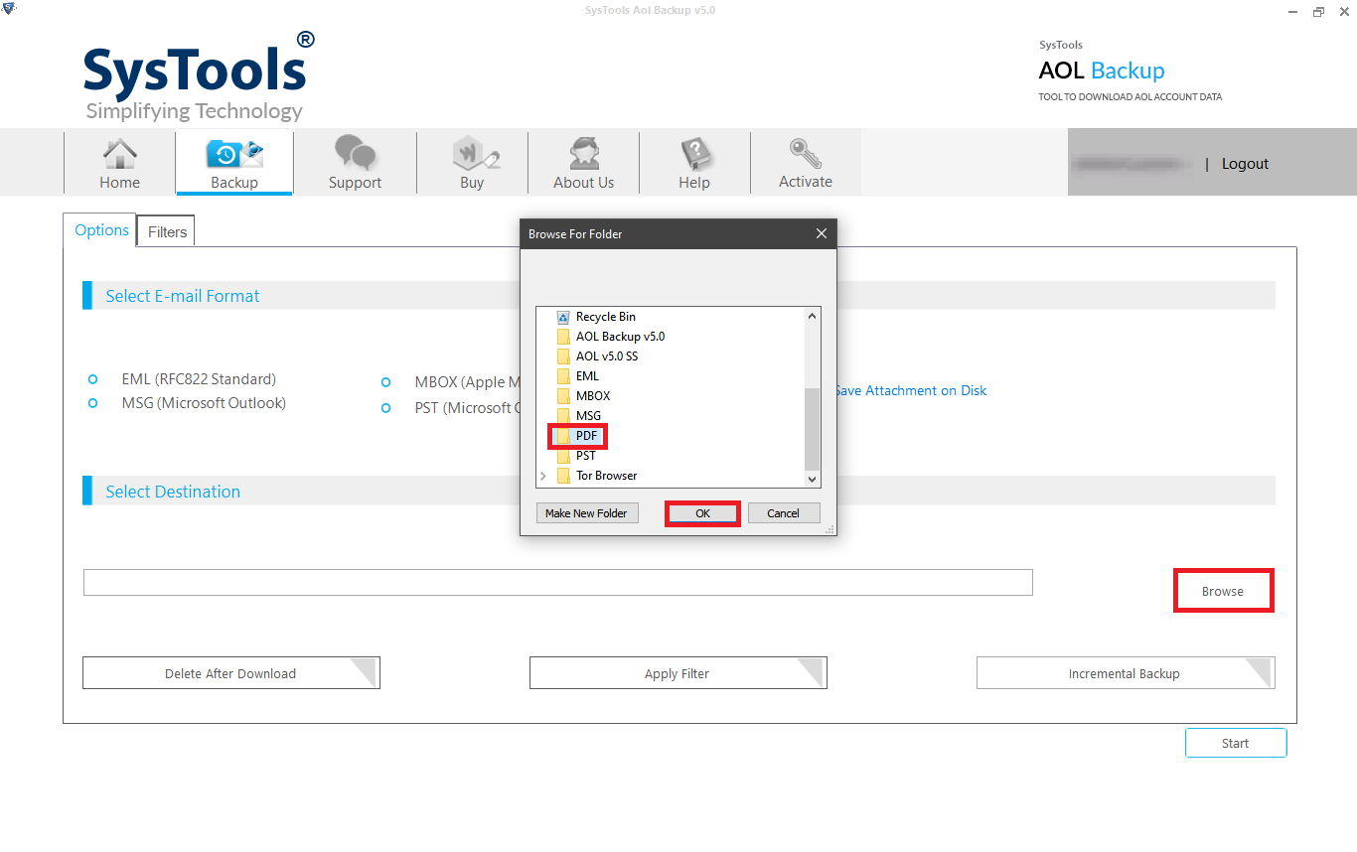Click the MBOX folder icon

pyautogui.click(x=563, y=396)
